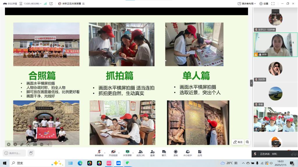Open the 演讲者布局 layout dropdown

(x=246, y=3)
